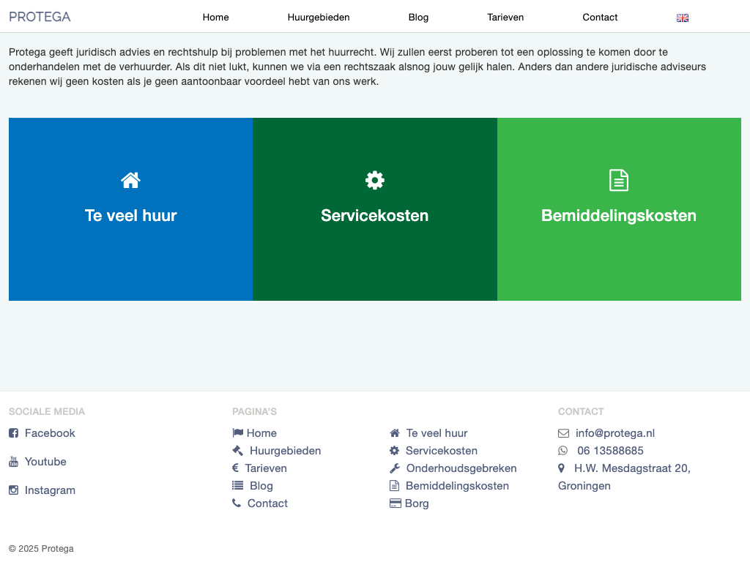Viewport: 750px width, 562px height.
Task: Click the house icon in blue tile
Action: [x=130, y=180]
